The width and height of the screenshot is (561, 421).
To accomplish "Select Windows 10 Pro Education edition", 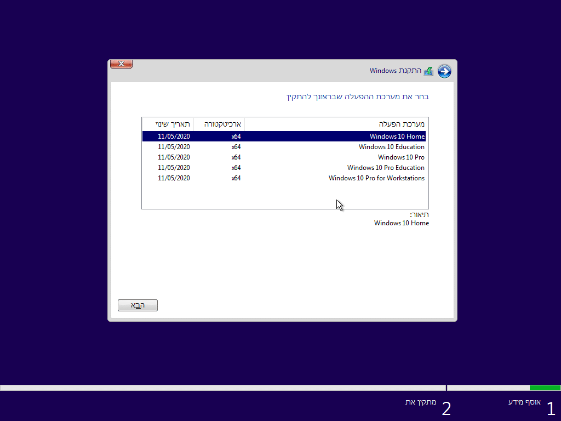I will [386, 168].
